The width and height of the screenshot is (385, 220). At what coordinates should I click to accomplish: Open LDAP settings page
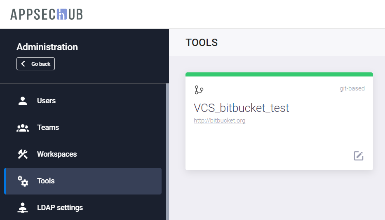(60, 208)
